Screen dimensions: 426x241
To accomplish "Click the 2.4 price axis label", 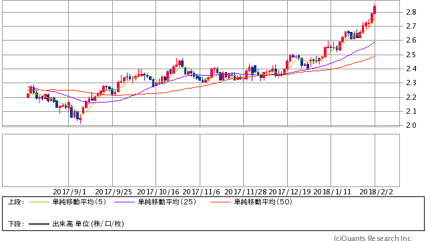I will 411,69.
